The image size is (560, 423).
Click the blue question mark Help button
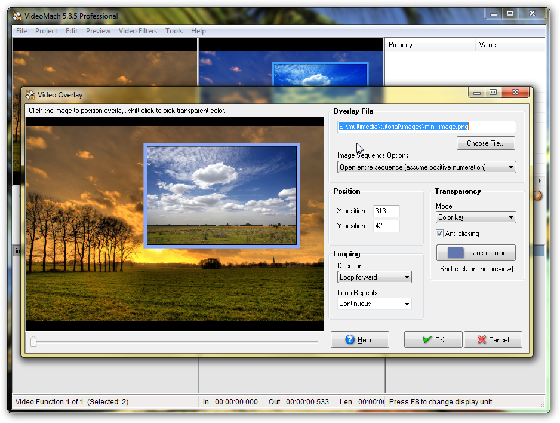(359, 339)
